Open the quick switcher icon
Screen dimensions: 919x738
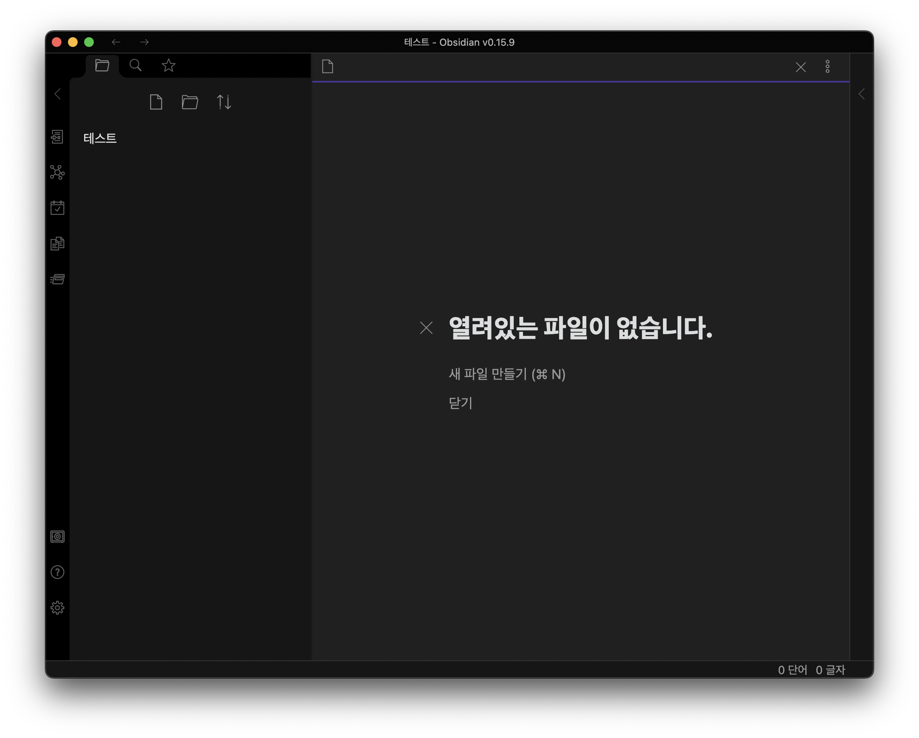point(57,137)
